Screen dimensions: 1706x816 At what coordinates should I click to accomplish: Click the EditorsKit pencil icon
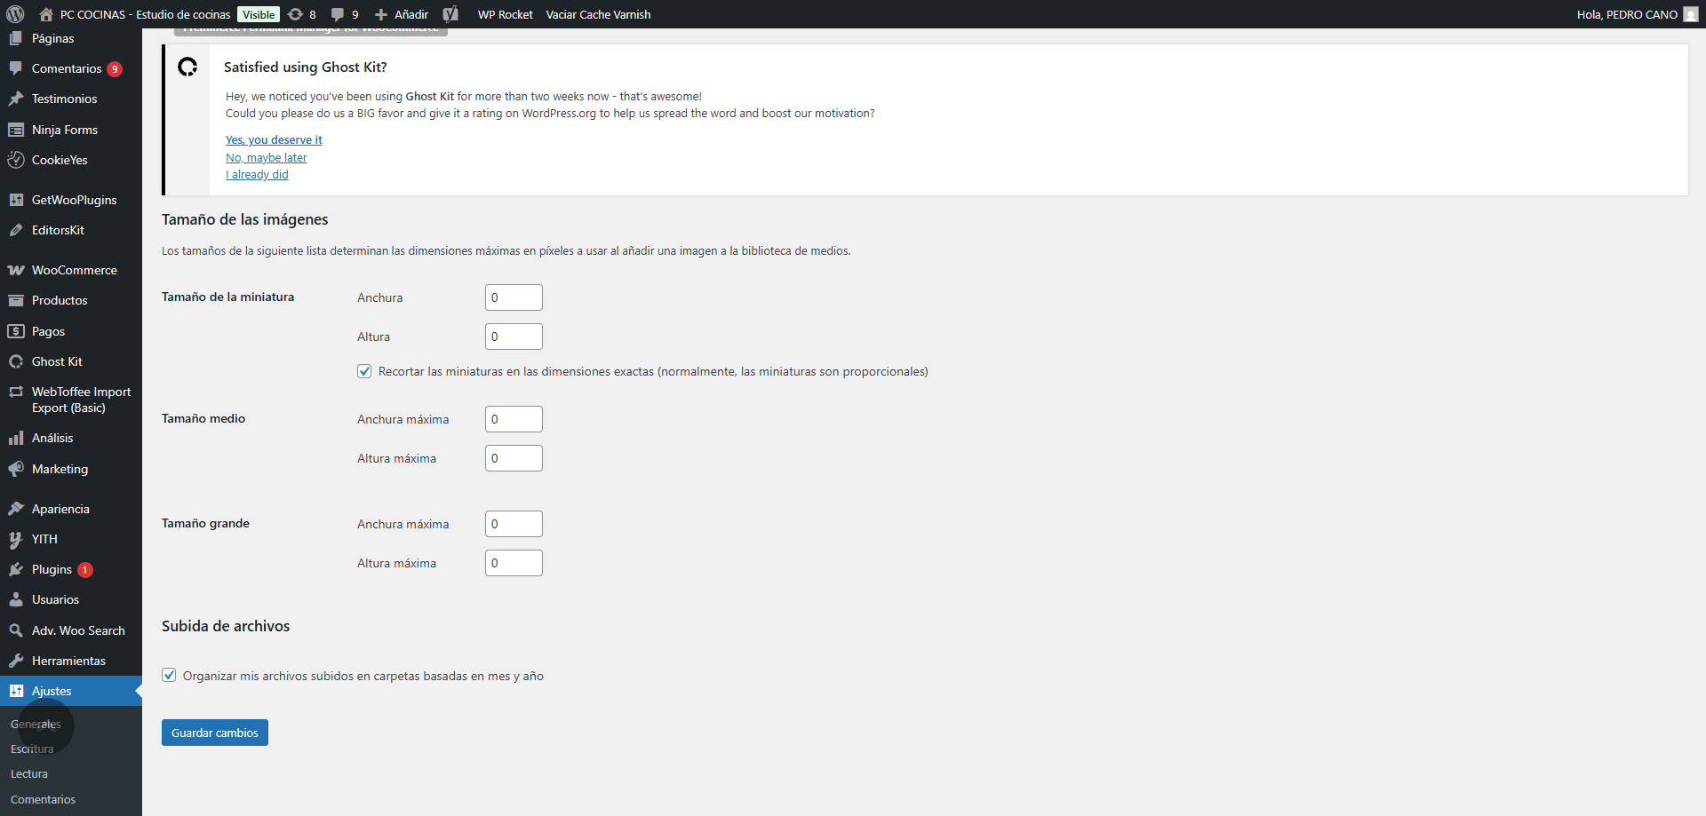(x=16, y=230)
